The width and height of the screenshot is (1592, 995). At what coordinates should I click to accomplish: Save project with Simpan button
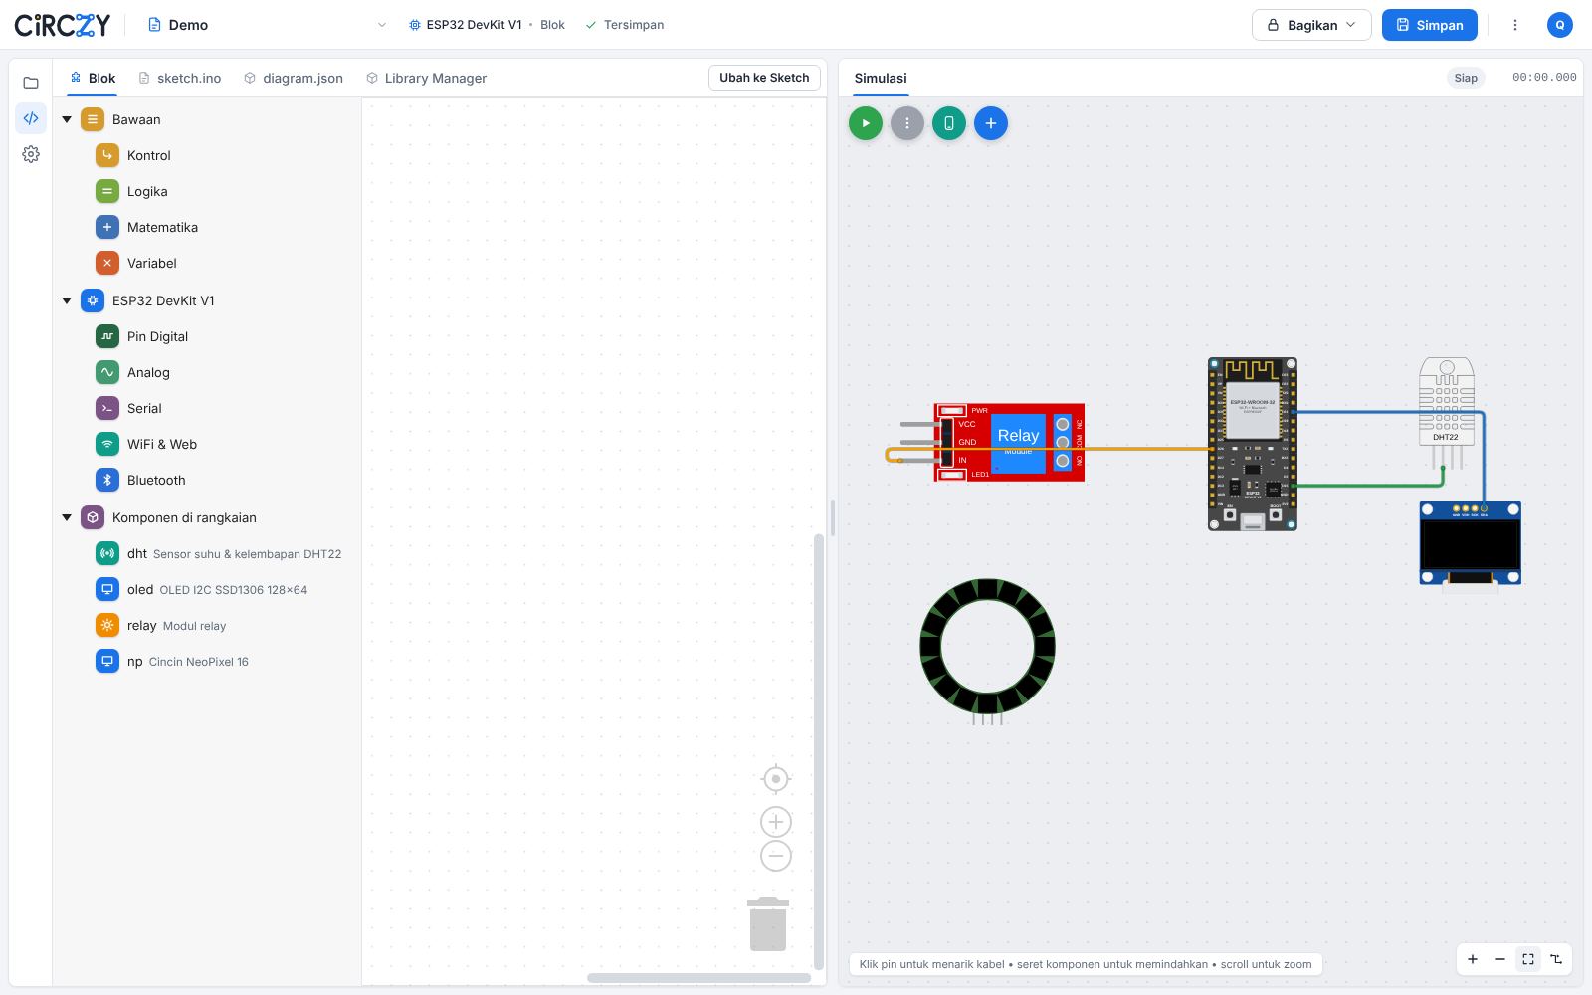pos(1430,25)
